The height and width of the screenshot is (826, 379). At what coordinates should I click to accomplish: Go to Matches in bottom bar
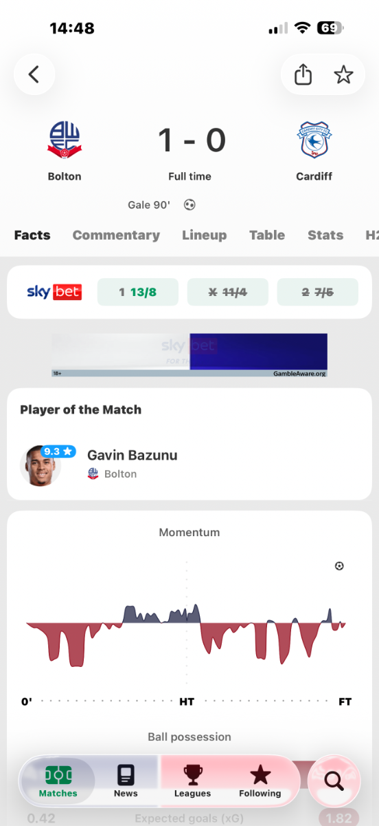pos(58,781)
